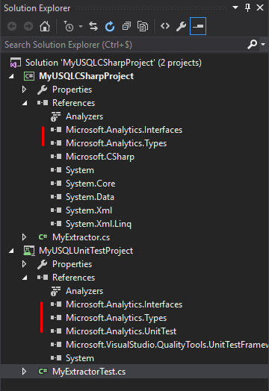
Task: Select Microsoft.VisualStudio.QualityTools.UnitTestFramework reference
Action: 167,345
